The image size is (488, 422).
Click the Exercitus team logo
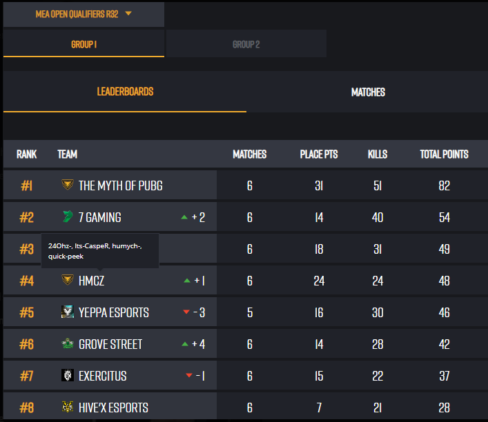(x=68, y=375)
